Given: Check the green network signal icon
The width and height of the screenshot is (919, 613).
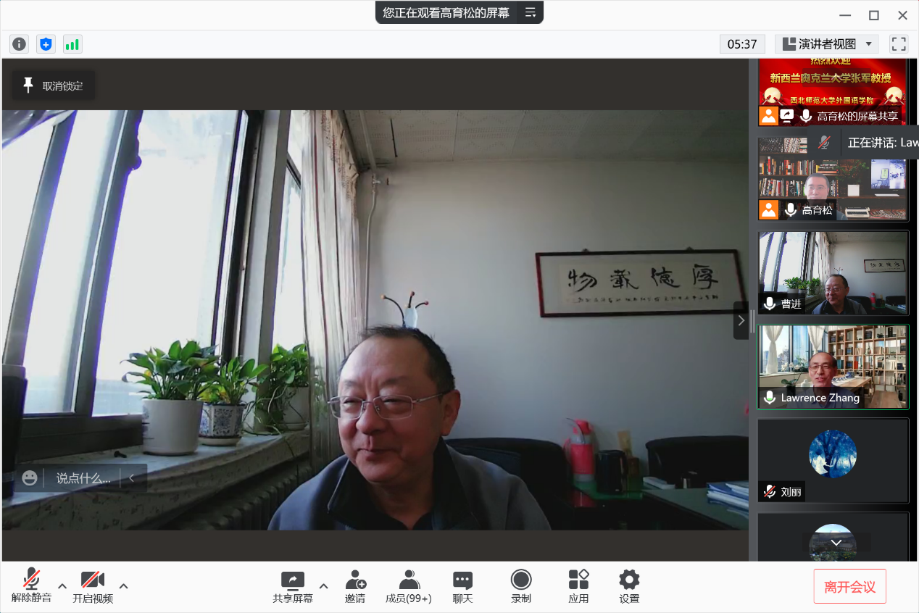Looking at the screenshot, I should 72,44.
